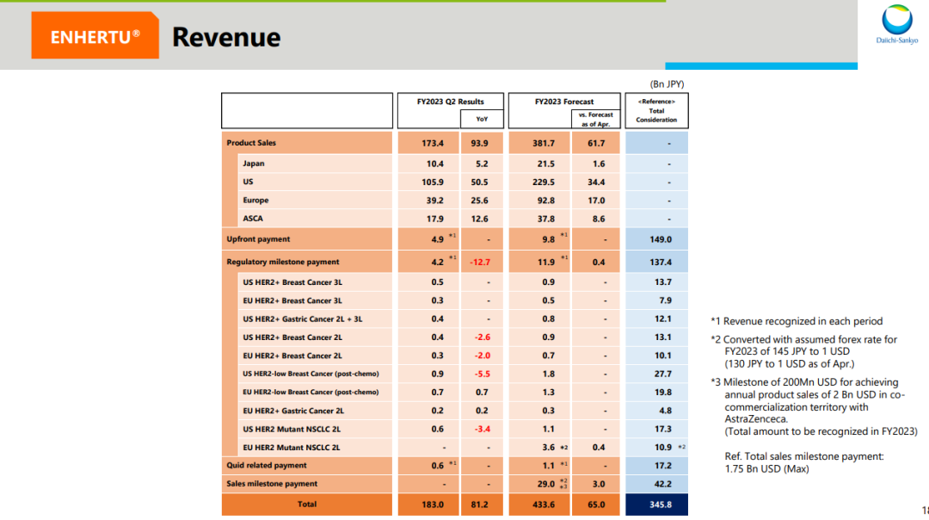Screen dimensions: 929x520
Task: Select the US HER2 Mutant NSCLC 2L row
Action: point(292,430)
